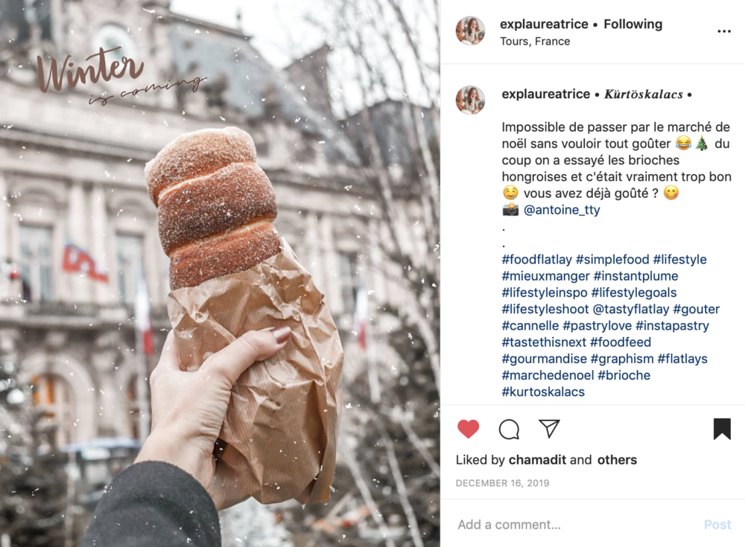Open the explaureatrice username in the caption
745x547 pixels.
545,94
